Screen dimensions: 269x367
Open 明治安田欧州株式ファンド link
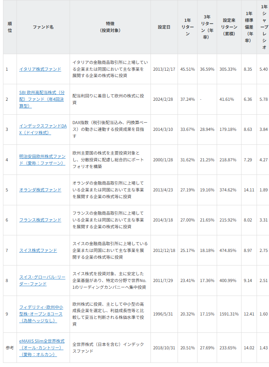(42, 159)
